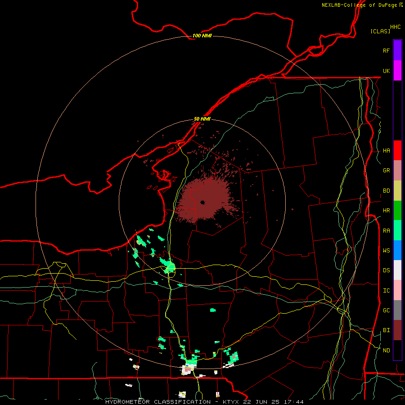Screen dimensions: 405x405
Task: Click the HA red legend swatch
Action: (x=397, y=150)
